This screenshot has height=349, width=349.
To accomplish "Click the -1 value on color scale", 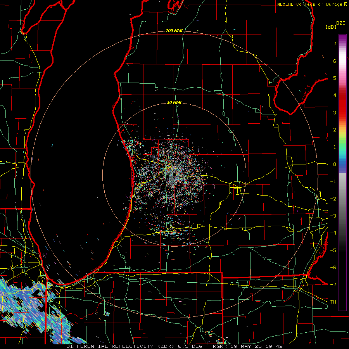I will pos(333,181).
